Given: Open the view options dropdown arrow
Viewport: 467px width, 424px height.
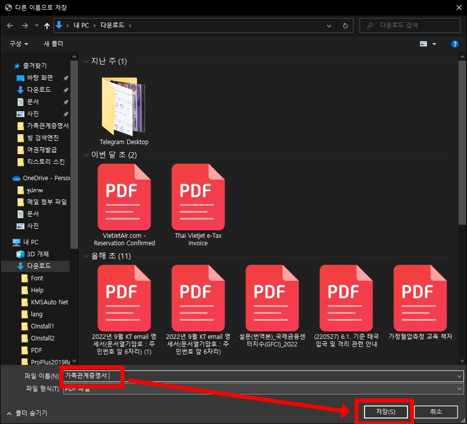Looking at the screenshot, I should click(434, 44).
